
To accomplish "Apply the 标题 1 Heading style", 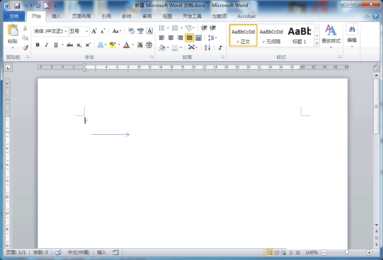I will 299,36.
